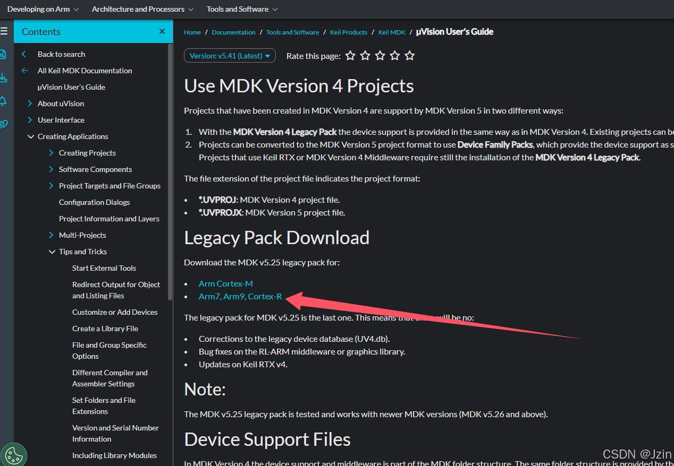Rate this page two stars
The image size is (674, 466).
365,56
